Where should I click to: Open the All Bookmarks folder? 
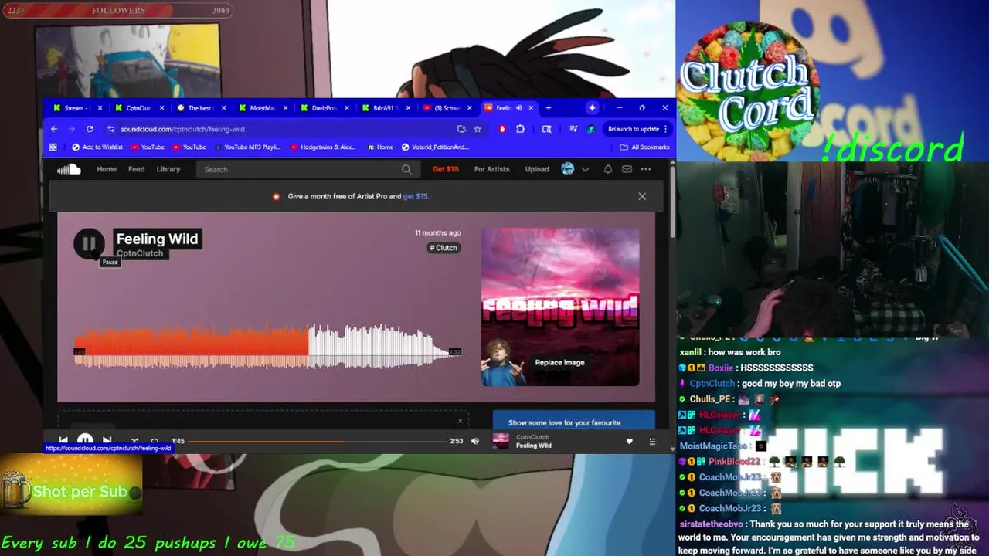(644, 147)
